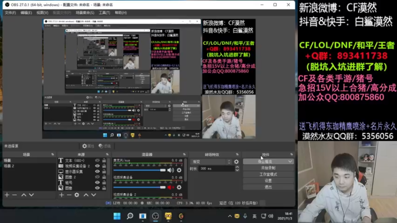Image resolution: width=397 pixels, height=223 pixels.
Task: Add a new source with the plus icon
Action: 62,195
